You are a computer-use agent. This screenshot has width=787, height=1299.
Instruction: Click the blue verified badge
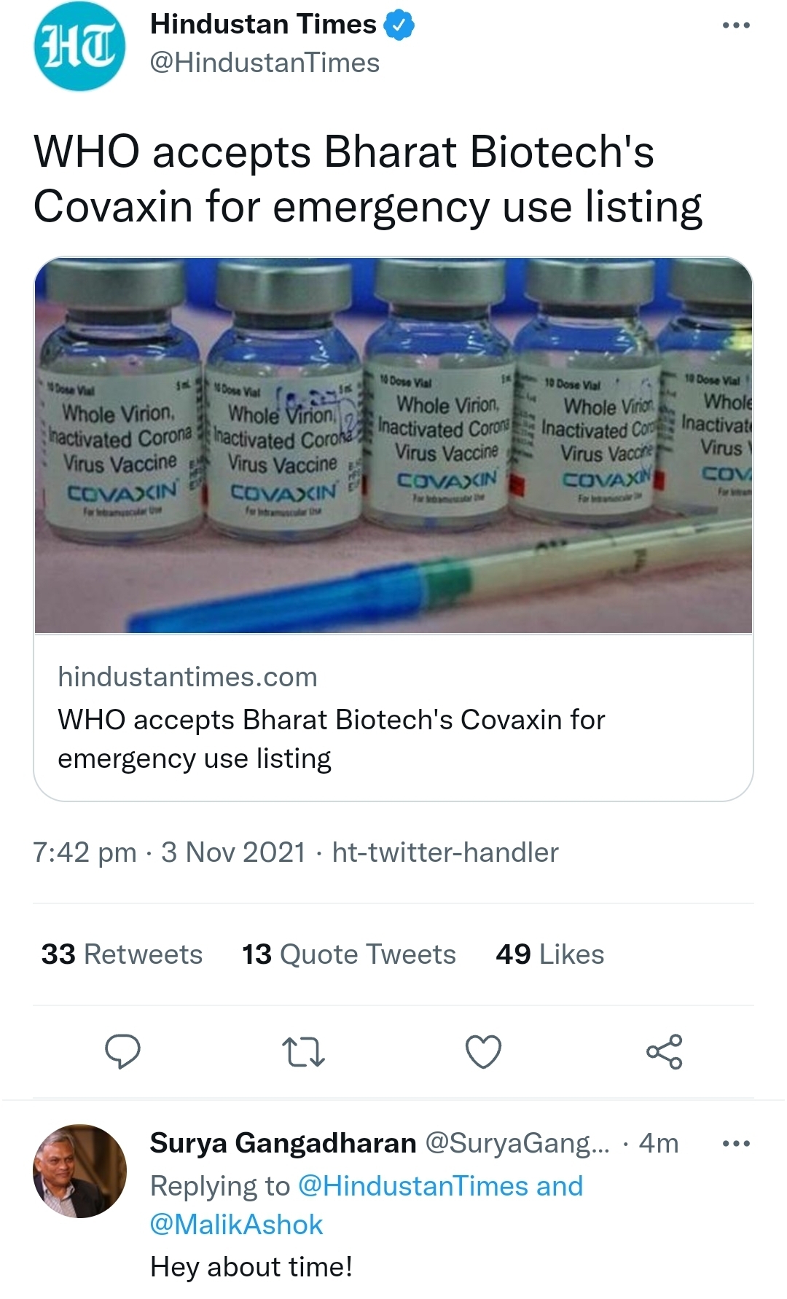[399, 25]
